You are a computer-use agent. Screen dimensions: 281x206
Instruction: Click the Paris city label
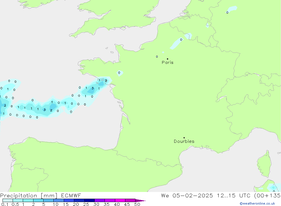point(167,62)
